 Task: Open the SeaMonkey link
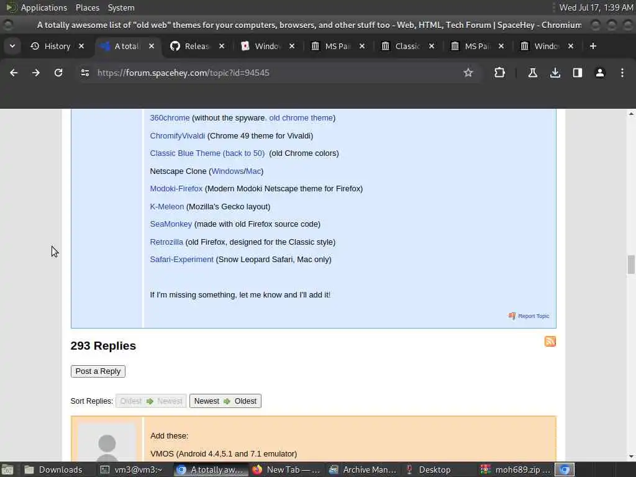(x=171, y=224)
